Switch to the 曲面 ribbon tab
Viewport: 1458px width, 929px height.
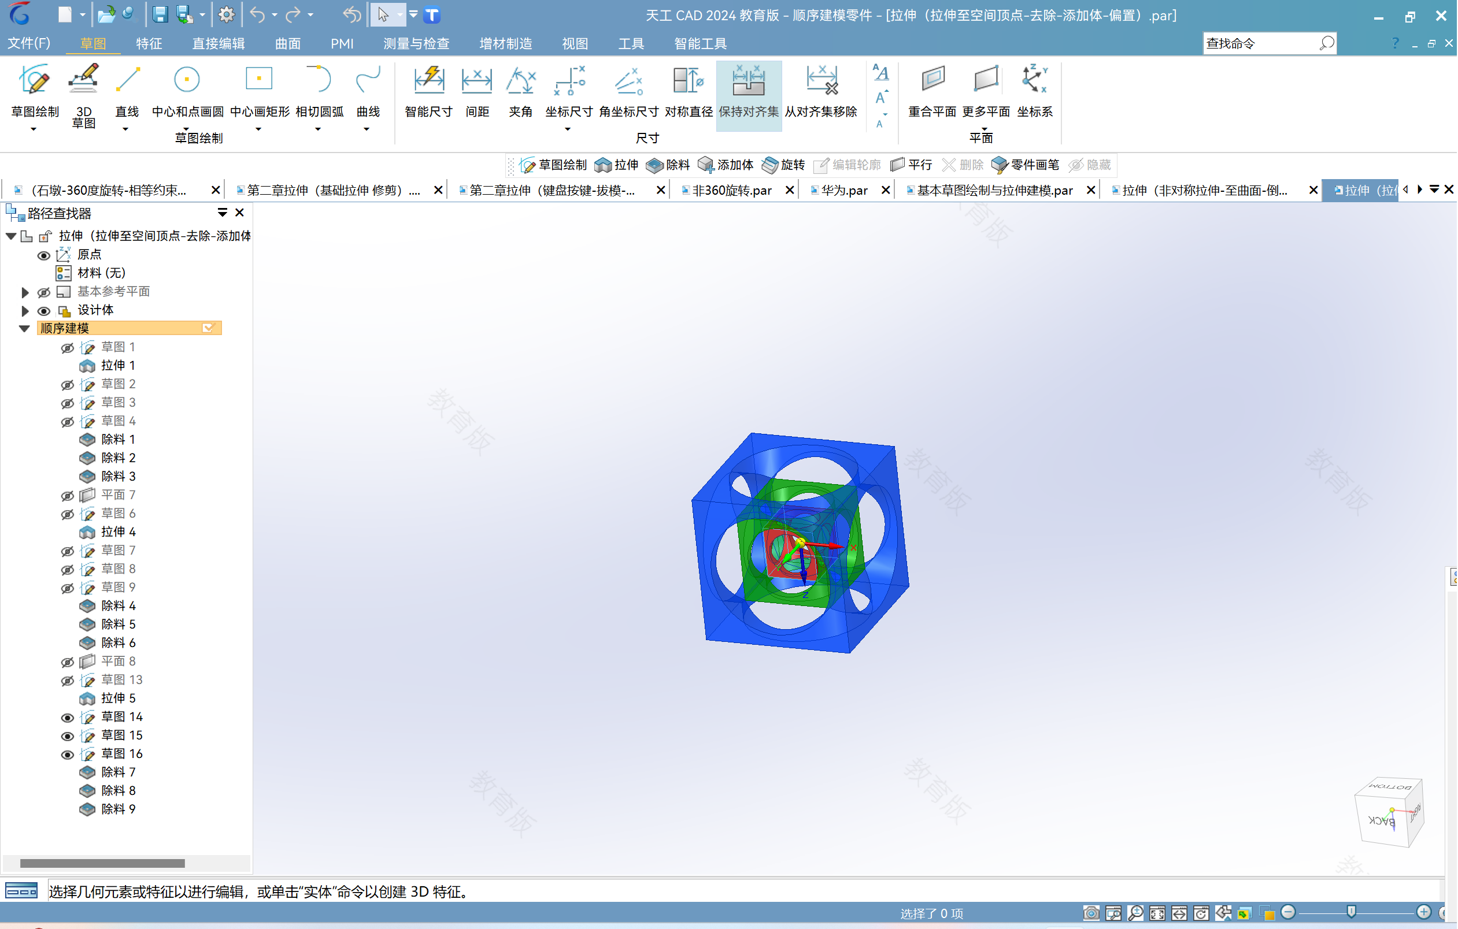287,43
